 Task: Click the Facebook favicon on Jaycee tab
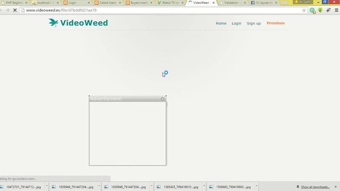253,3
